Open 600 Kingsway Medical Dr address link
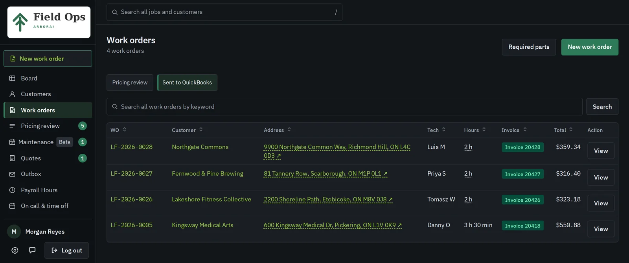 (x=333, y=225)
